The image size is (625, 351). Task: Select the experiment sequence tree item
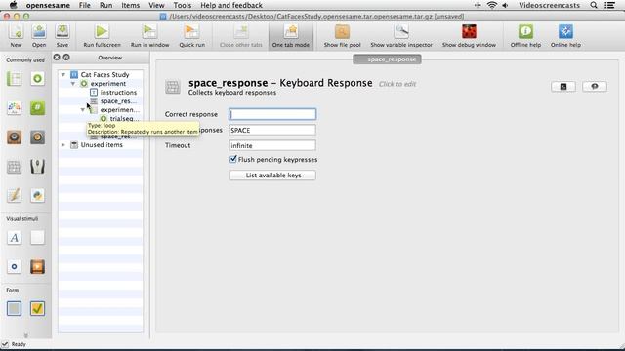tap(108, 84)
